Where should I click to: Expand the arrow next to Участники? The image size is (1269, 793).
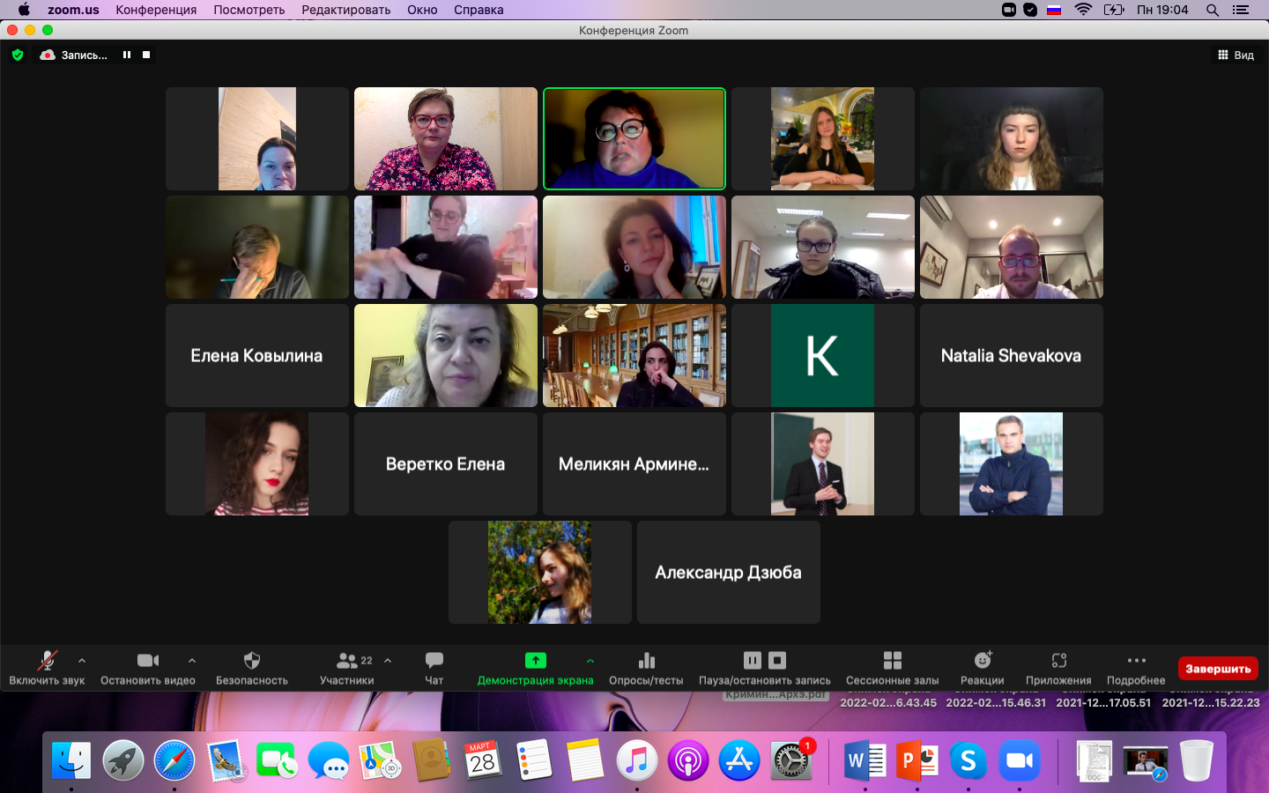click(388, 660)
